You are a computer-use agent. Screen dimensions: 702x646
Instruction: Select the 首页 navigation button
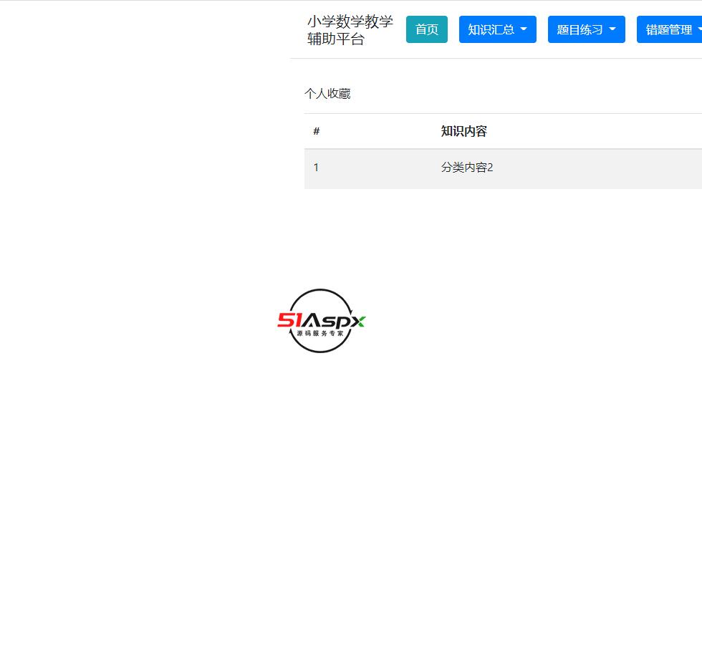pyautogui.click(x=426, y=29)
